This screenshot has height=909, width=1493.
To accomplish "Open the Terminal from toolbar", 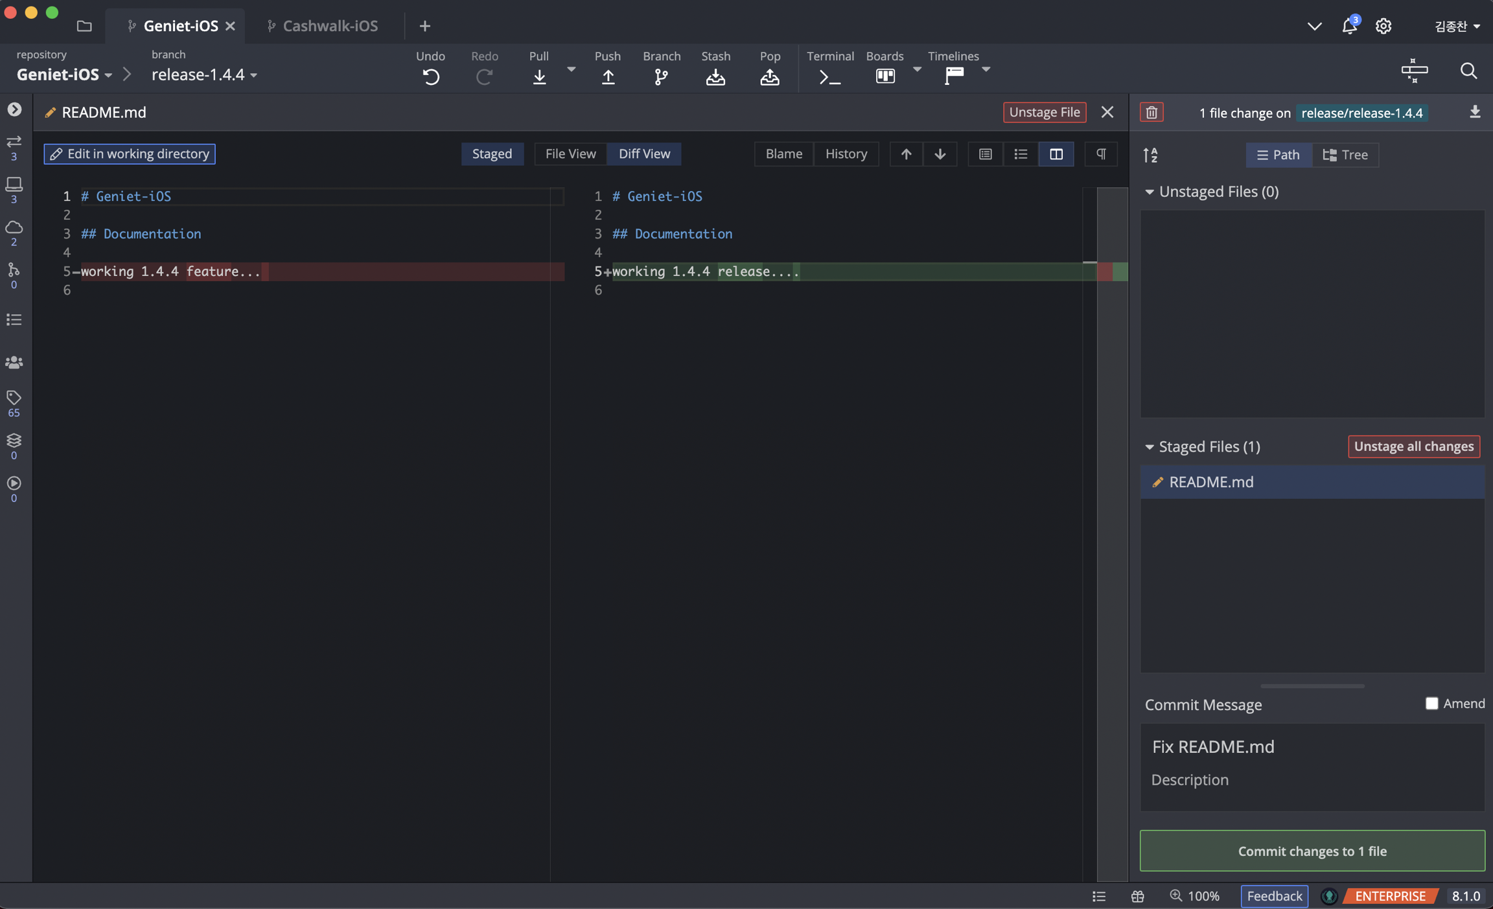I will [829, 76].
